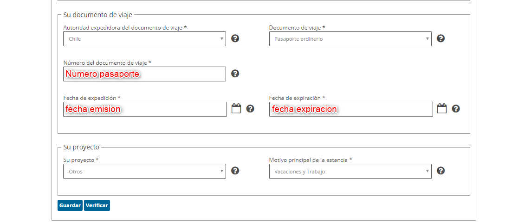Expand Su proyecto dropdown showing Otros

(145, 171)
